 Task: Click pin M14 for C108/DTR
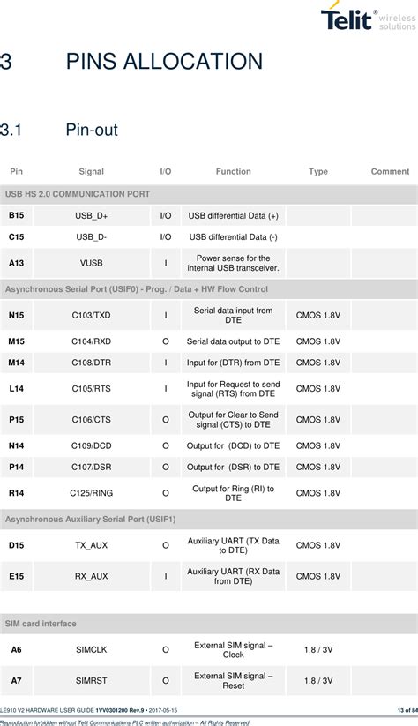tap(16, 363)
